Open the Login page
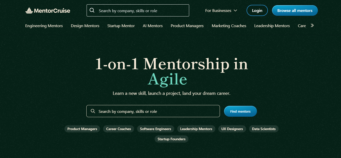 (257, 11)
